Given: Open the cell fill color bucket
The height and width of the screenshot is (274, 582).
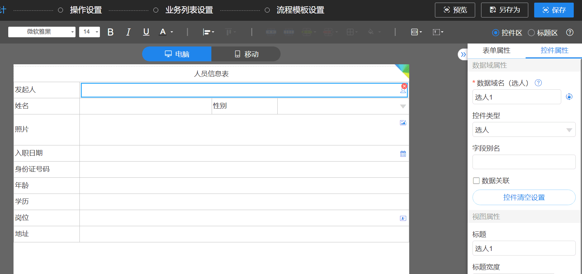Looking at the screenshot, I should pos(374,32).
